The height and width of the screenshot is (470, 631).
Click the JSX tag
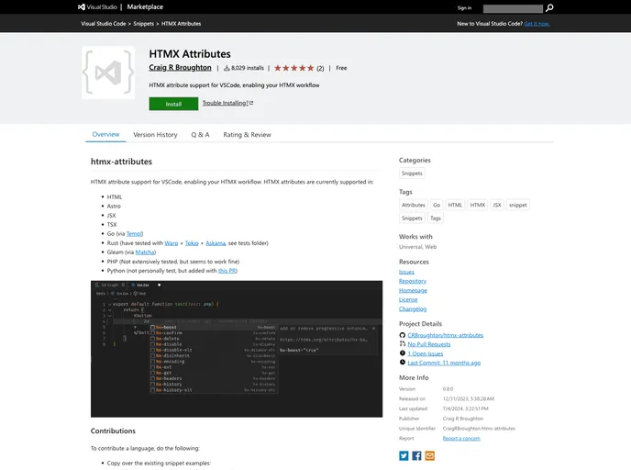tap(497, 205)
